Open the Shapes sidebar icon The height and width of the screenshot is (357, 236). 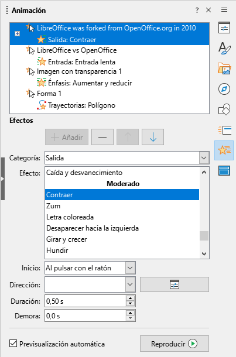pos(224,109)
